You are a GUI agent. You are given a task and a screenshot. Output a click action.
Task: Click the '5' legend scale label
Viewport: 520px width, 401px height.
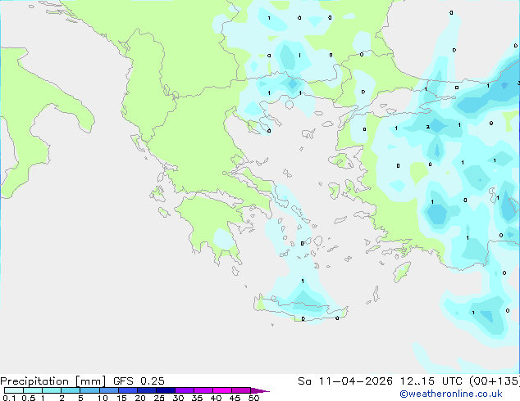[80, 398]
